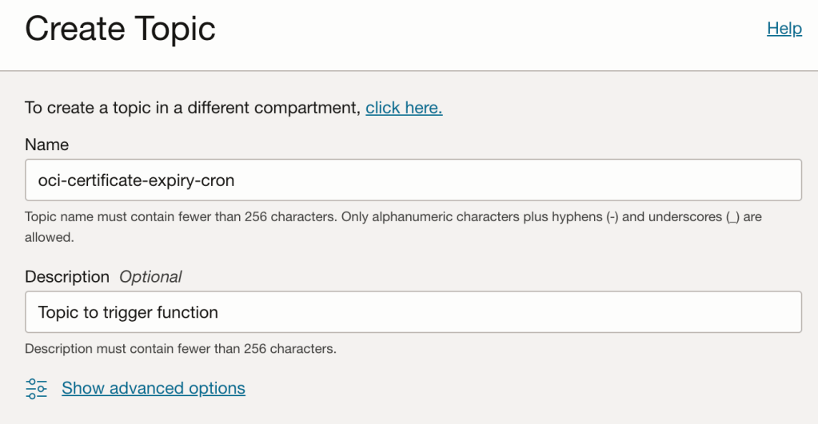Click the word "Topic" in the Description field
Image resolution: width=818 pixels, height=424 pixels.
[58, 312]
